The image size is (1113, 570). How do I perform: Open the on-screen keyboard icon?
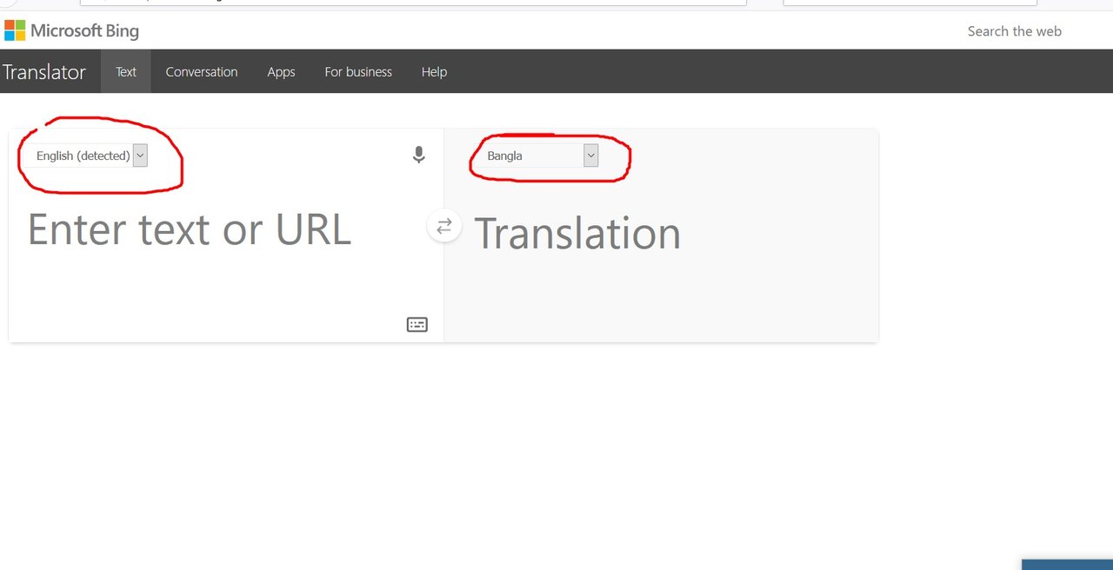[417, 325]
